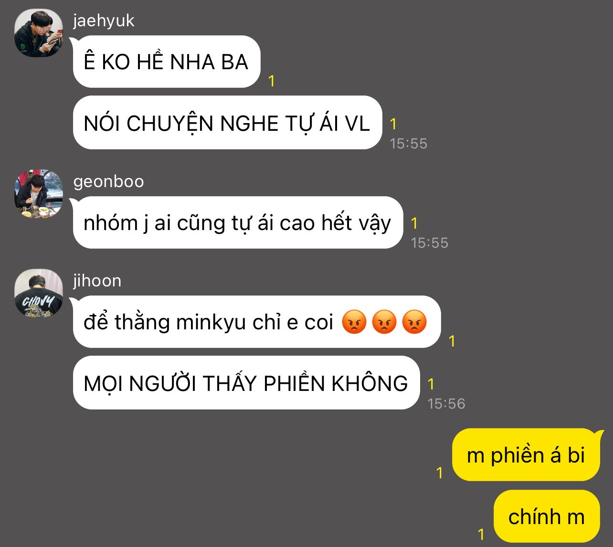Select geonboo's message about 'tự ái cao'
Viewport: 613px width, 547px height.
tap(238, 222)
